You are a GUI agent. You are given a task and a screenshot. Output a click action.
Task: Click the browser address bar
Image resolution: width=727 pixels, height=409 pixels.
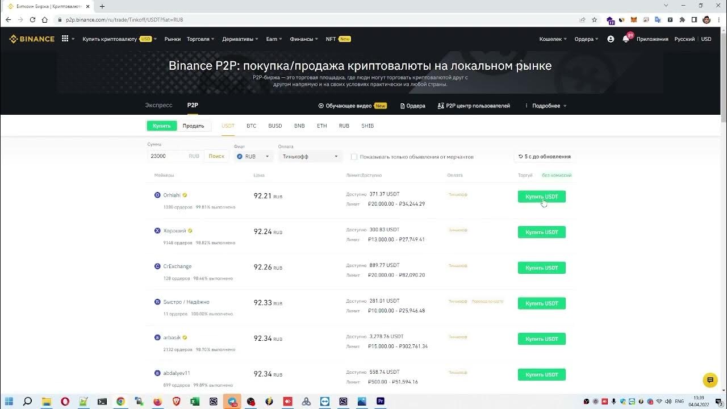(318, 19)
